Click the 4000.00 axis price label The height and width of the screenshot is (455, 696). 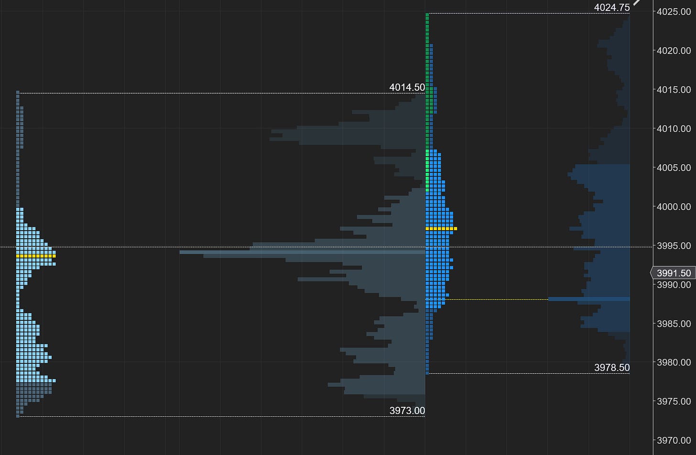click(x=674, y=207)
